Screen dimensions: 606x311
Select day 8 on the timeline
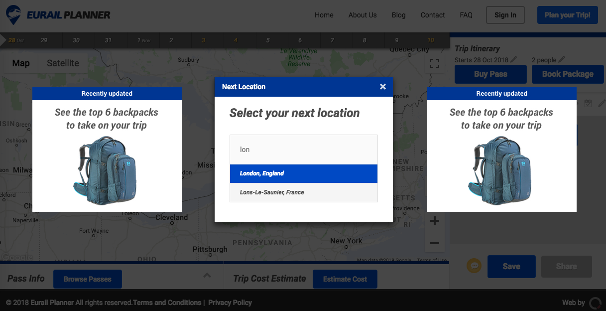coord(364,40)
